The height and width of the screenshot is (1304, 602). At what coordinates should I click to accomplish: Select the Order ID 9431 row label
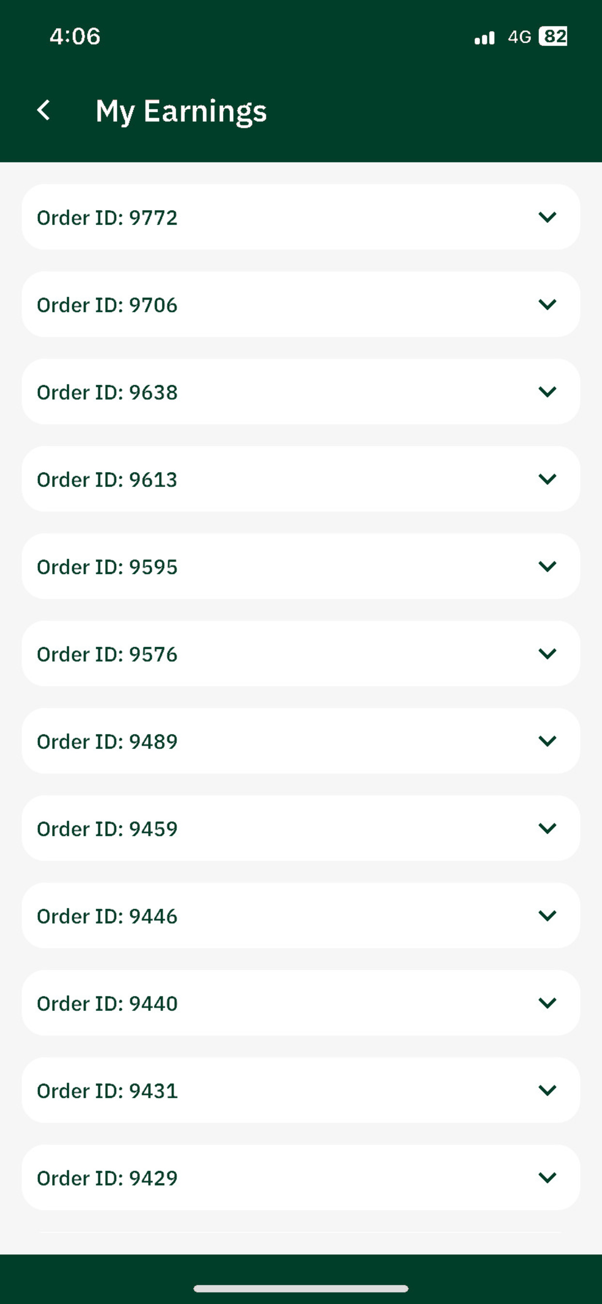pos(107,1091)
